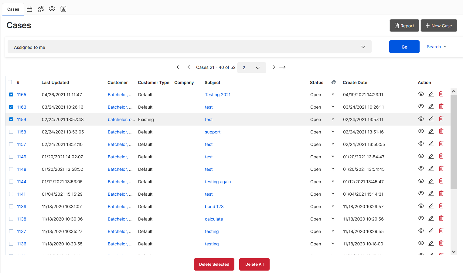This screenshot has height=273, width=463.
Task: Open customer batchelor, o... in row 1159
Action: [121, 120]
